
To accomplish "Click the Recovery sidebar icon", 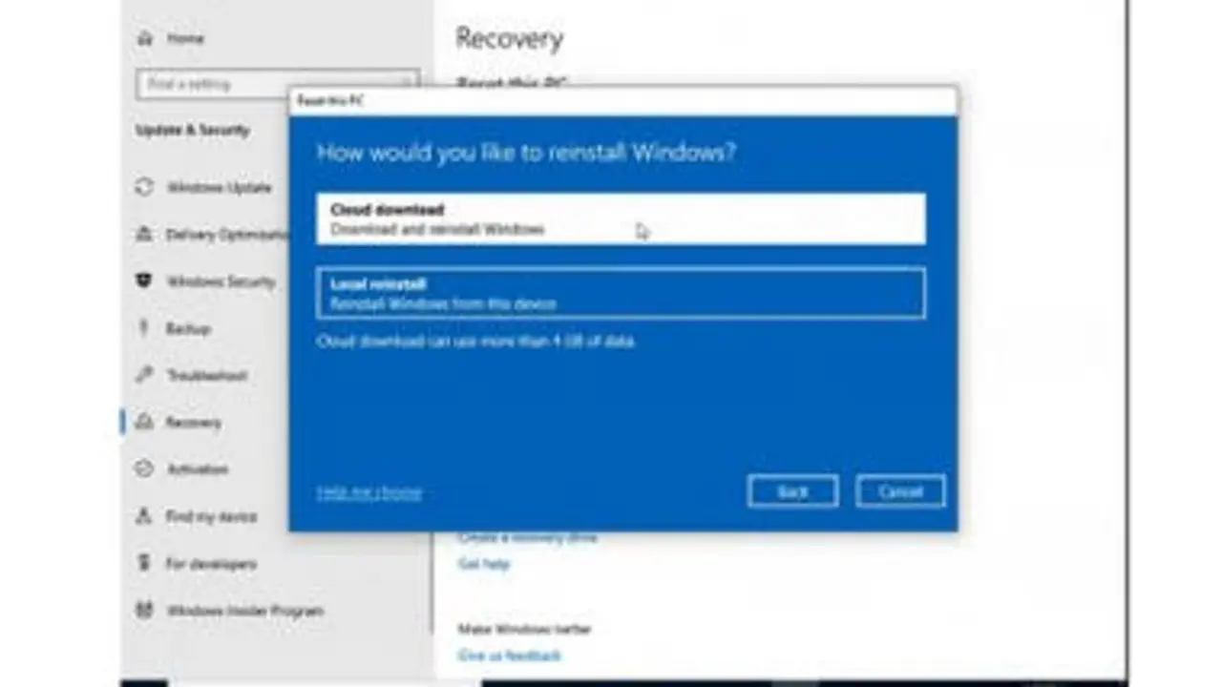I will point(144,422).
